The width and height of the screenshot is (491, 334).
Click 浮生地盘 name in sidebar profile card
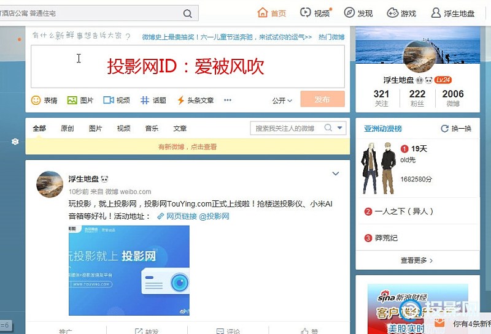tap(398, 80)
